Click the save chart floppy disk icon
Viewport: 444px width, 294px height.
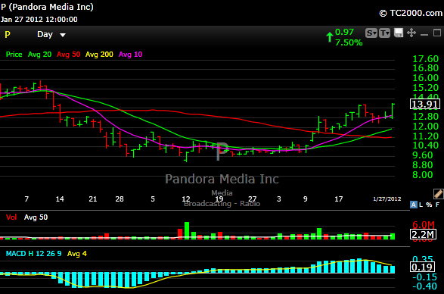(x=399, y=33)
